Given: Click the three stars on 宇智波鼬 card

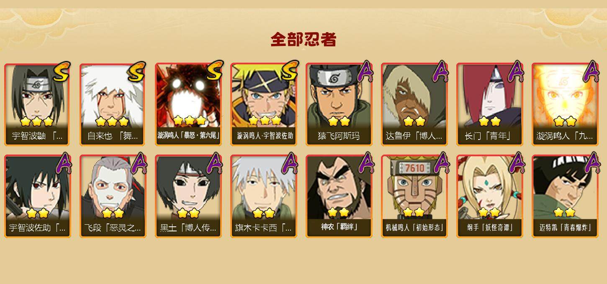Looking at the screenshot, I should coord(37,122).
